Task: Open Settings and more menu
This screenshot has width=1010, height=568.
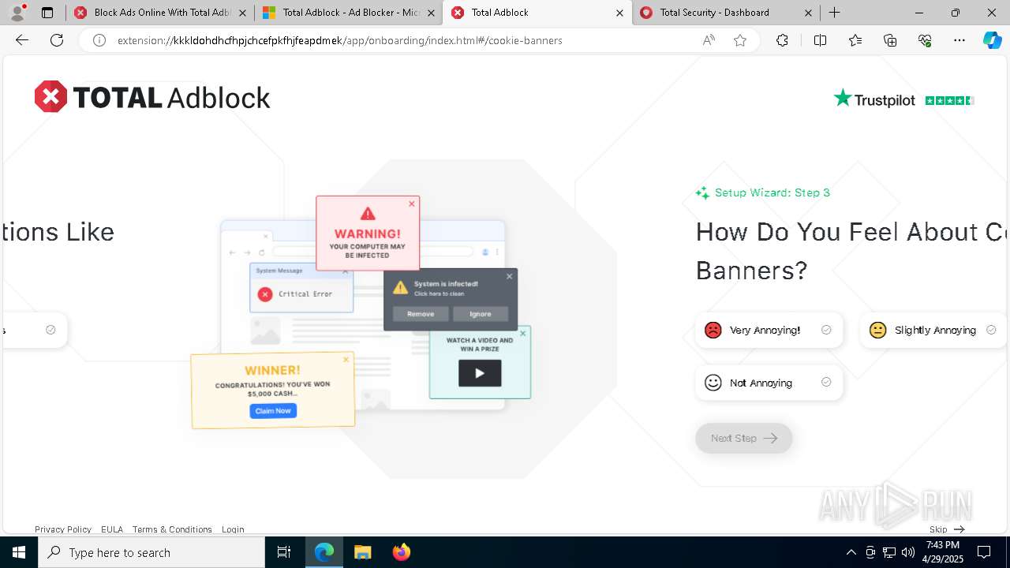Action: coord(959,40)
